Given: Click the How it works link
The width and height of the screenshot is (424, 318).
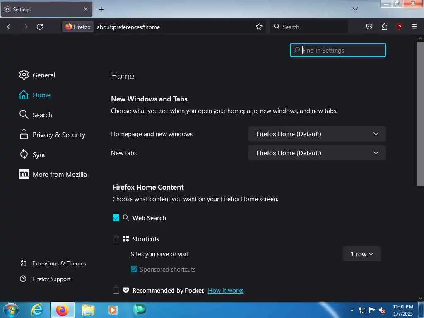Looking at the screenshot, I should pyautogui.click(x=226, y=290).
